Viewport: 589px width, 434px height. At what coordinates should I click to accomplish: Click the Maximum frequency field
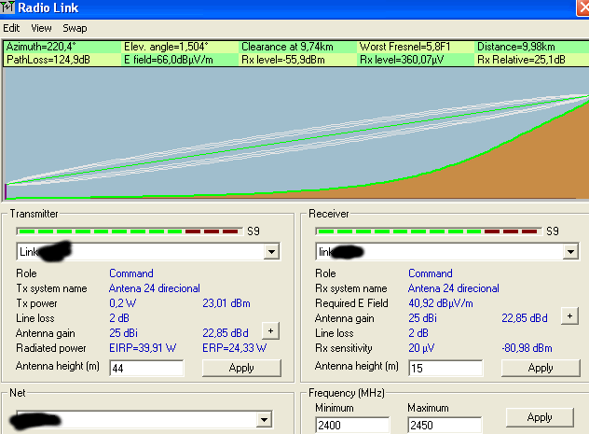(x=445, y=426)
